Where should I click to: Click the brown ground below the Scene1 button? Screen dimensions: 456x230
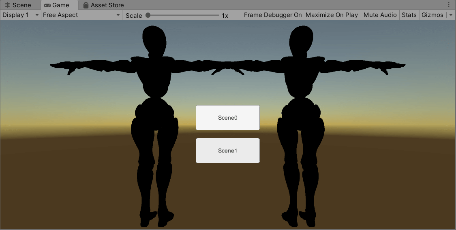(228, 194)
